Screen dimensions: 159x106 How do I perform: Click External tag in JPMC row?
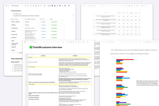pos(44,22)
